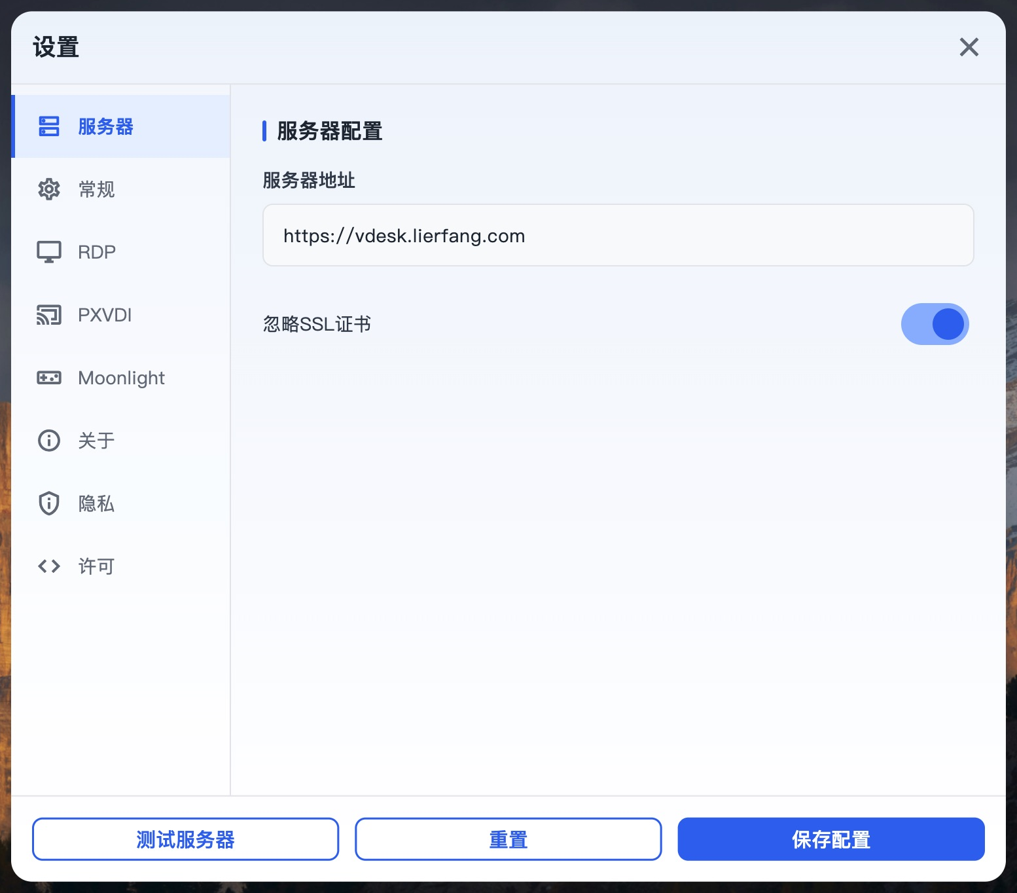Click the cast icon beside PXVDI
1017x893 pixels.
tap(49, 315)
